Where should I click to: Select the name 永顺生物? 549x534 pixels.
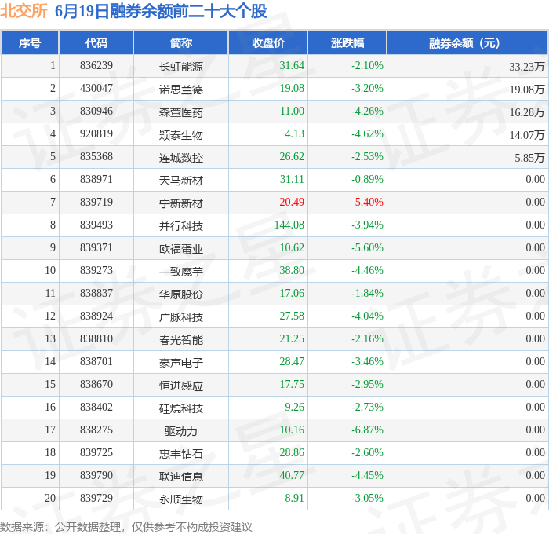click(x=181, y=499)
